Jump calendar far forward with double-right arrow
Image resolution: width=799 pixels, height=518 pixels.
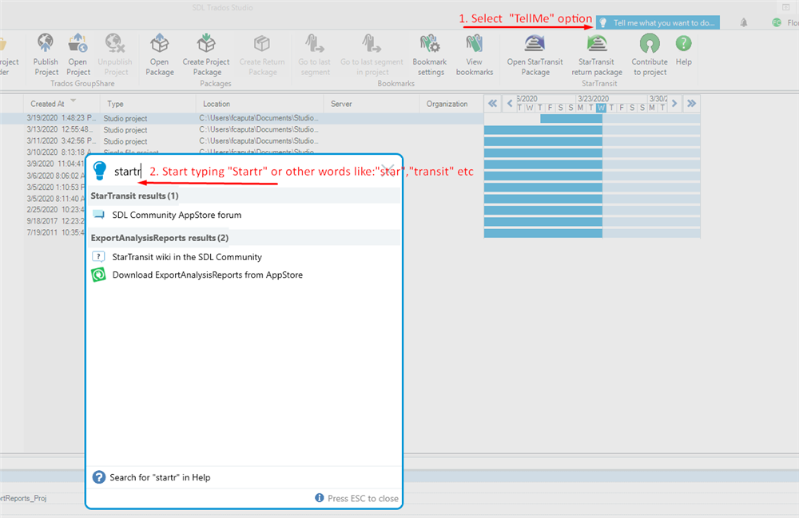point(691,103)
